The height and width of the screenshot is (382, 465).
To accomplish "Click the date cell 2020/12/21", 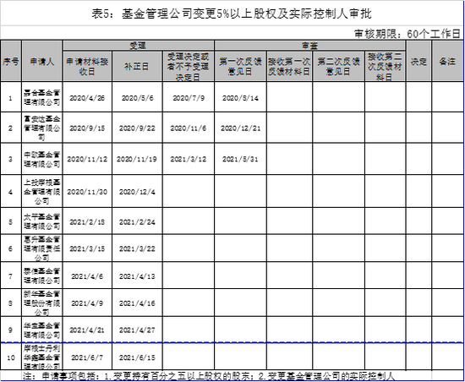I will point(240,128).
